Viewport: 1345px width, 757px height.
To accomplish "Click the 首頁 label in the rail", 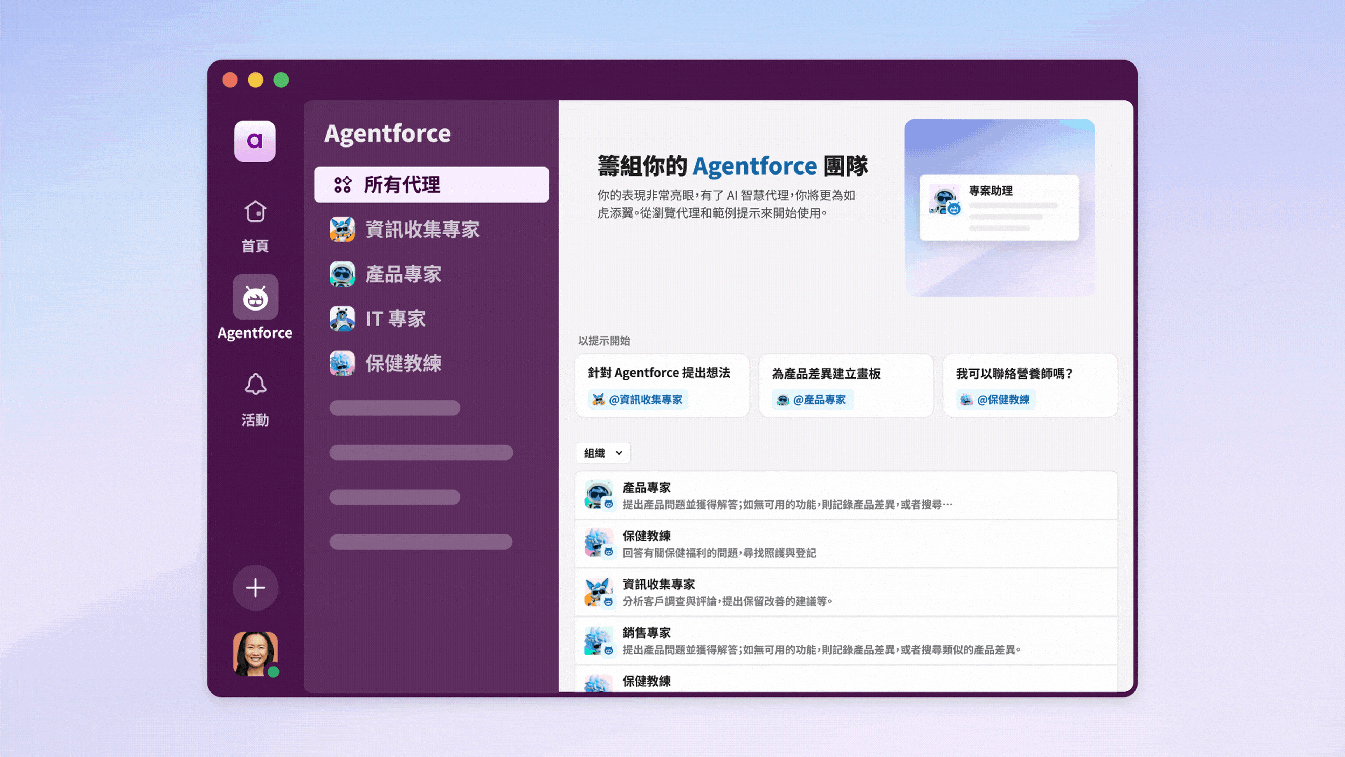I will [x=255, y=246].
